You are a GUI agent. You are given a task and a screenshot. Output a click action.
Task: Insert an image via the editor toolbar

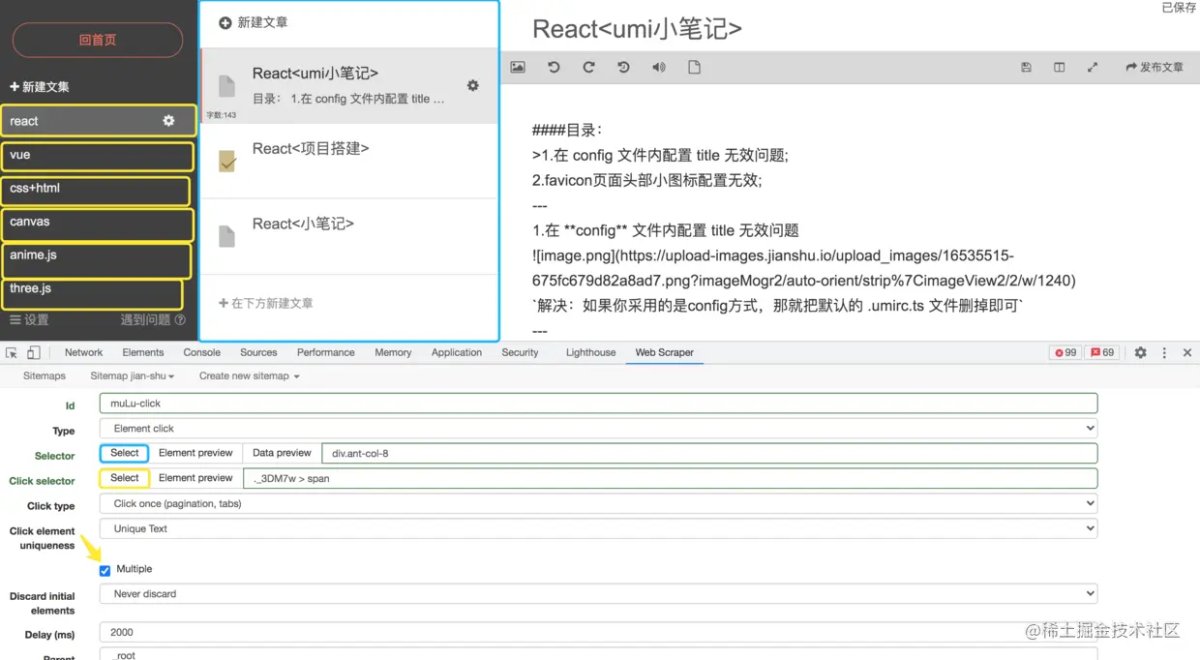point(518,68)
